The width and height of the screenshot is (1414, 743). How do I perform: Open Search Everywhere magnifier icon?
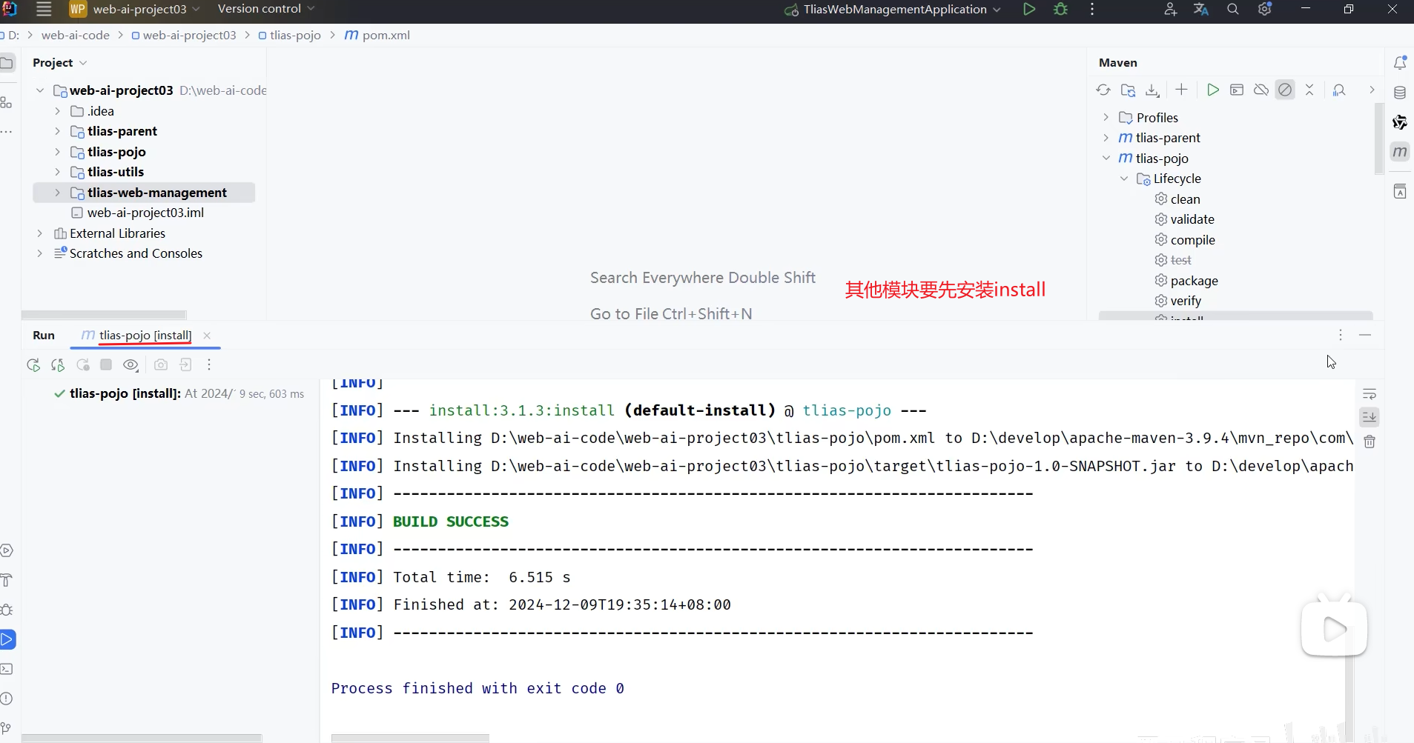(1233, 10)
